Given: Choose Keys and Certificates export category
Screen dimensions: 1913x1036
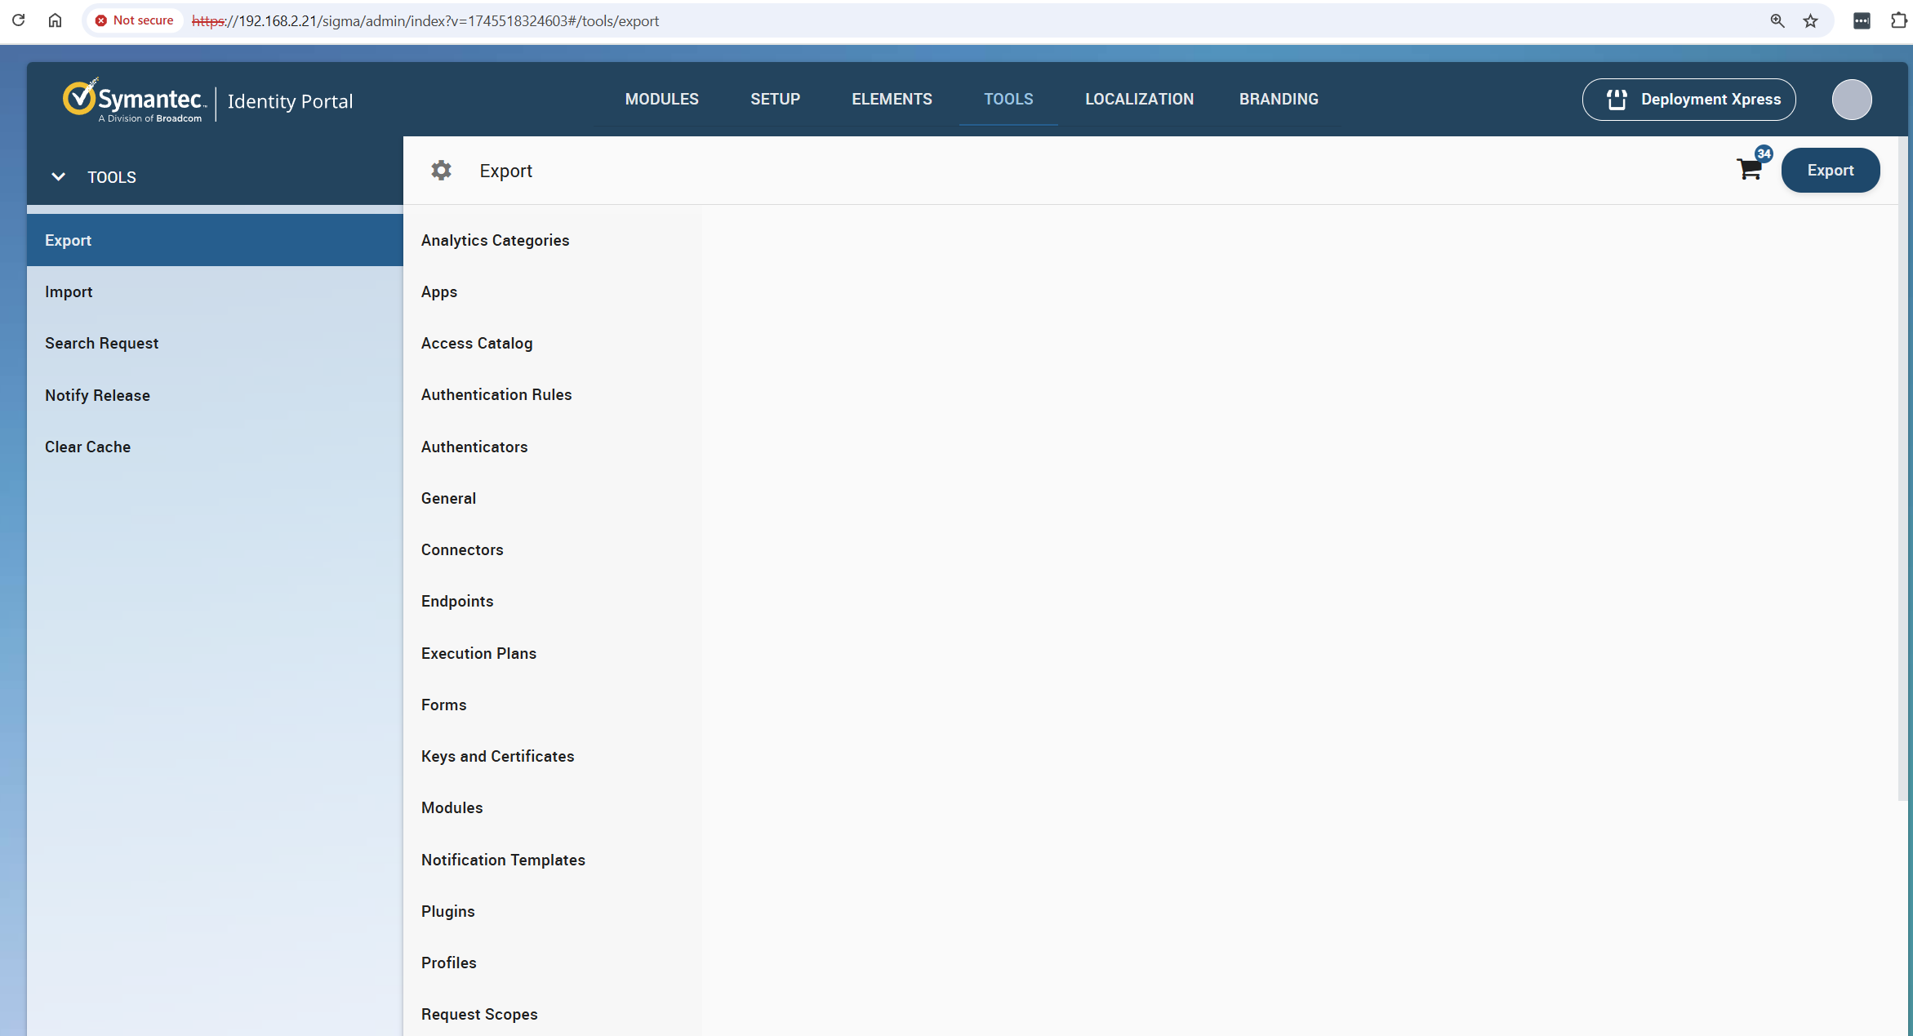Looking at the screenshot, I should pyautogui.click(x=552, y=756).
